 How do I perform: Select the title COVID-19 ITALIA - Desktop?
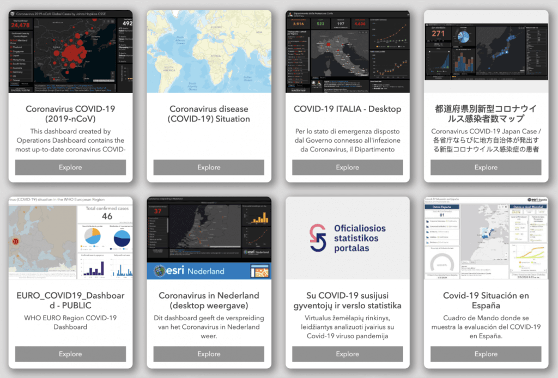347,109
